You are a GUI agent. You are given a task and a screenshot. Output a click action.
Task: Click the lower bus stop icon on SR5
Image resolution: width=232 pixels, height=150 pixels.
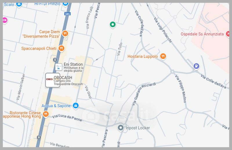(x=39, y=137)
